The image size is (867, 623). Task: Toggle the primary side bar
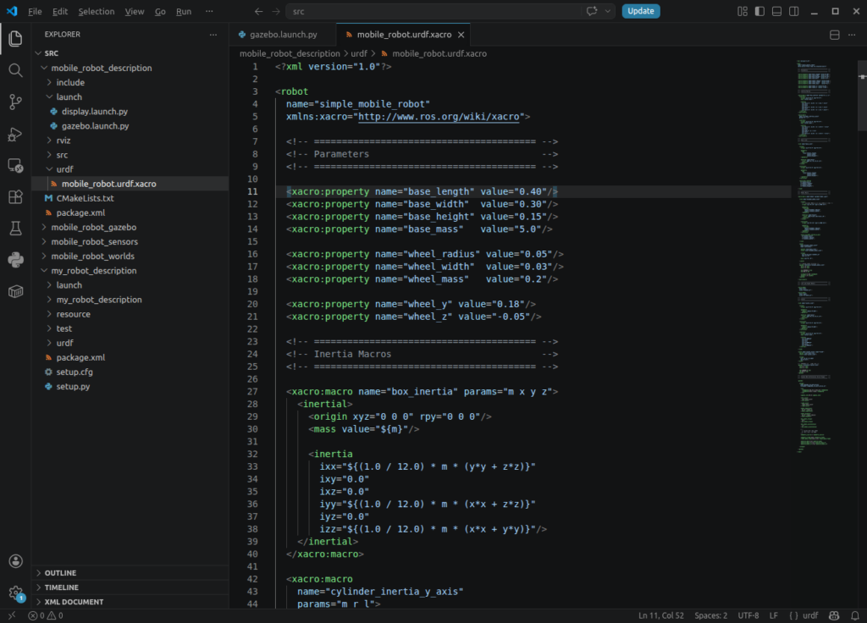click(759, 11)
